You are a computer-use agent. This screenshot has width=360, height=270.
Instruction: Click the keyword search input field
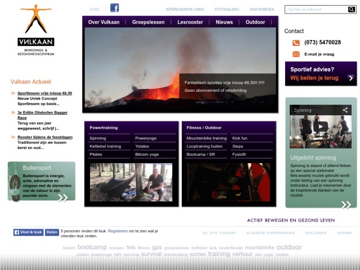coord(315,10)
